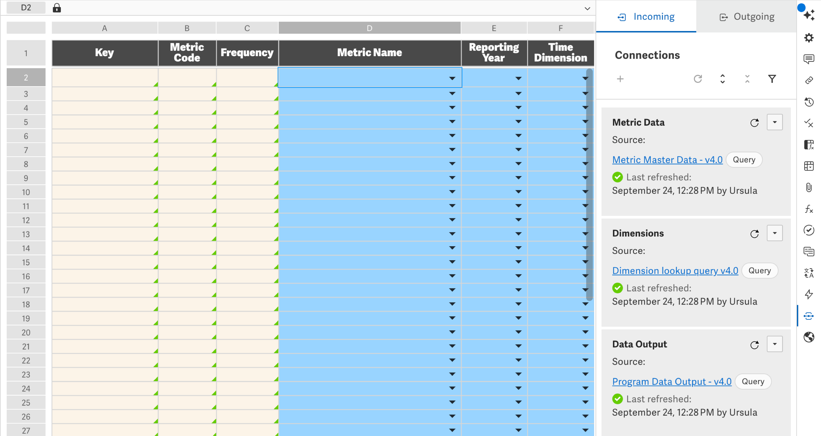Screen dimensions: 821x436
Task: Click the D2 cell reference box
Action: 26,8
